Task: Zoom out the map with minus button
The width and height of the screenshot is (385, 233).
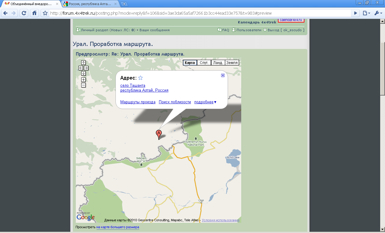Action: click(x=83, y=85)
